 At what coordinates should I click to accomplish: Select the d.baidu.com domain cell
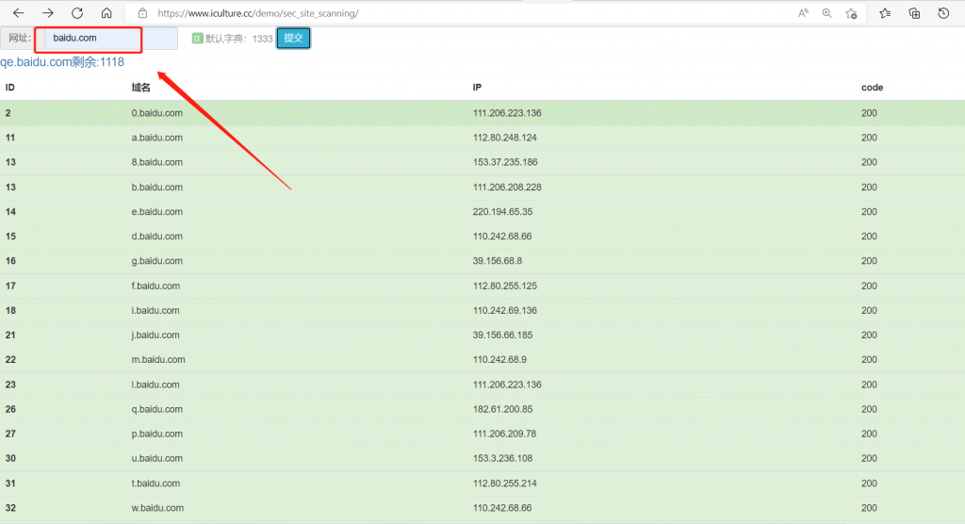click(x=157, y=237)
